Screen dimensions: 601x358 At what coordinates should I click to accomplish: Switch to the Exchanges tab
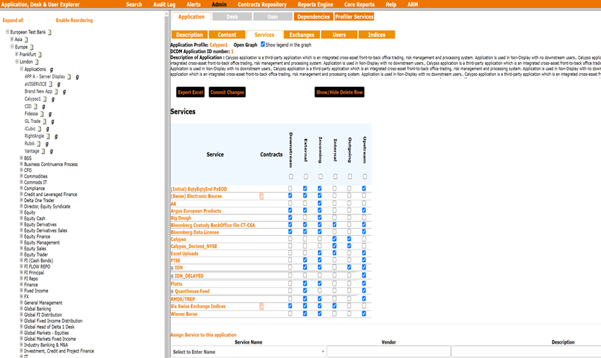pos(302,35)
